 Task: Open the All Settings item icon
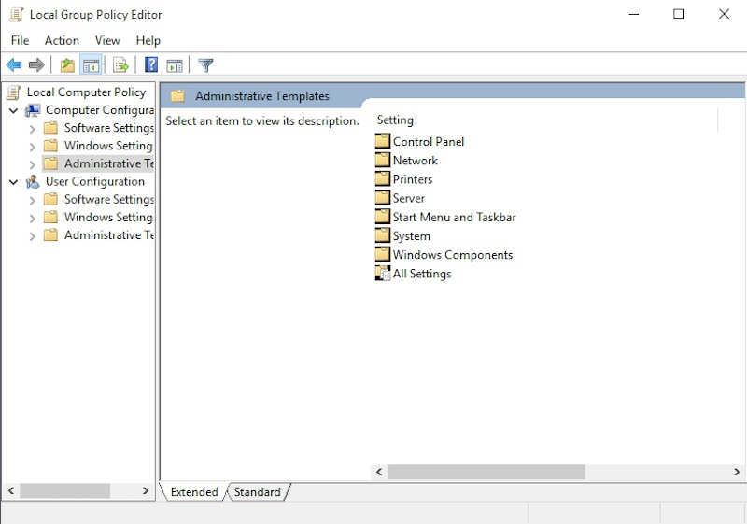pyautogui.click(x=383, y=274)
